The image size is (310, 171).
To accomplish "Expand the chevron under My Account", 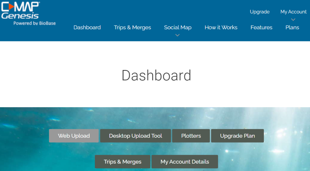I will (293, 20).
